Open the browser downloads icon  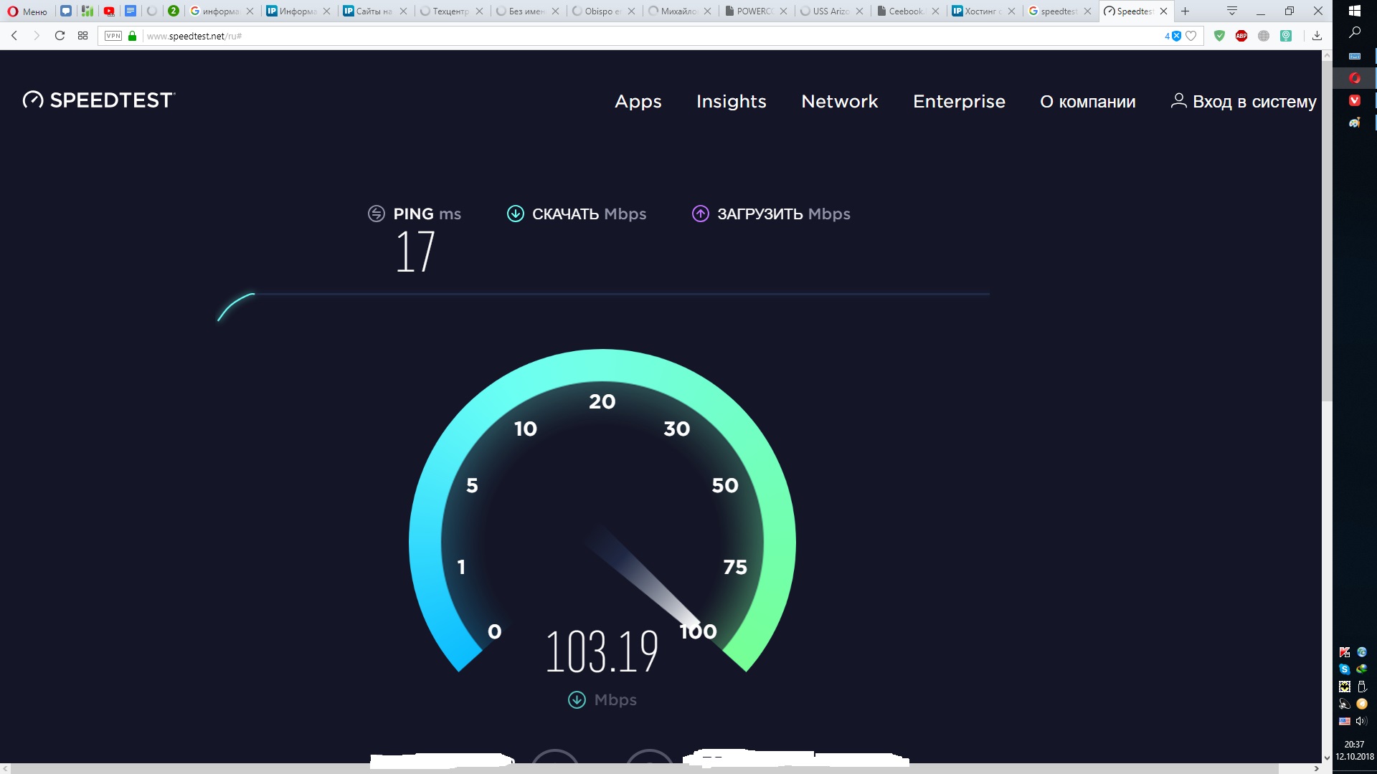coord(1317,36)
